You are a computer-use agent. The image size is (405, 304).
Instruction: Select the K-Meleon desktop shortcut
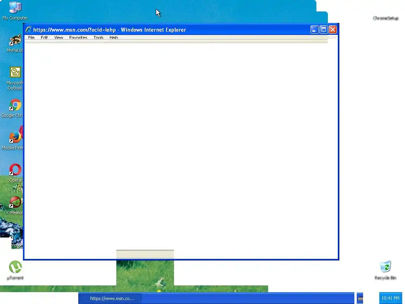click(x=15, y=205)
